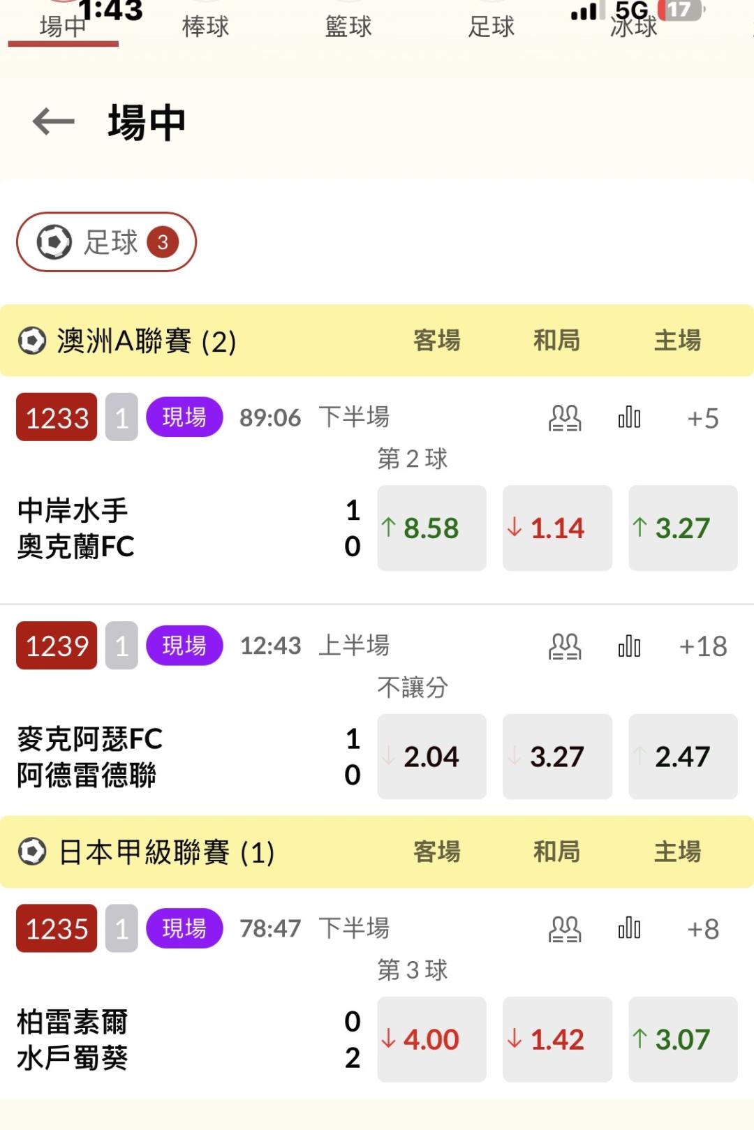Switch to the 籃球 tab
This screenshot has width=754, height=1130.
pos(348,27)
